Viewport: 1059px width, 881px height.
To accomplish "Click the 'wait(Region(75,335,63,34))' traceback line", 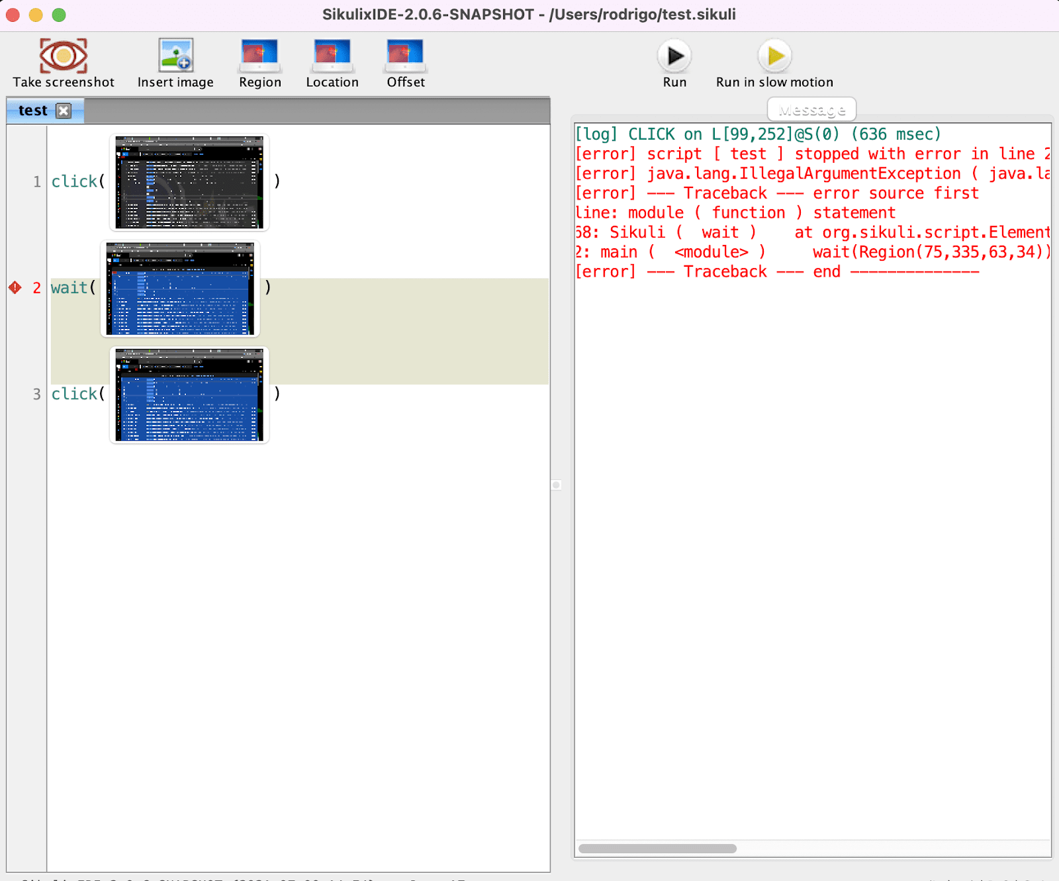I will point(813,252).
